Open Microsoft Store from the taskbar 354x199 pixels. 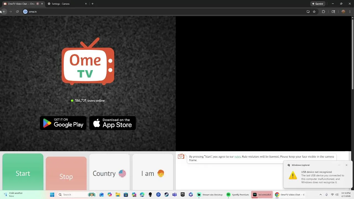[x=126, y=195]
